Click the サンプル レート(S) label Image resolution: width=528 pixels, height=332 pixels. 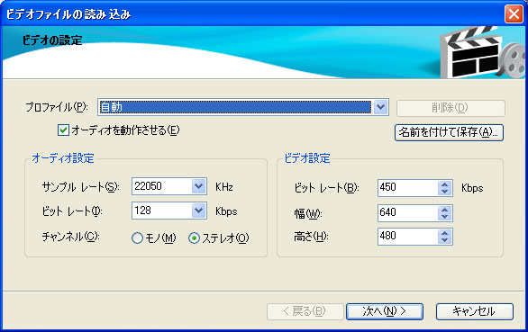80,187
